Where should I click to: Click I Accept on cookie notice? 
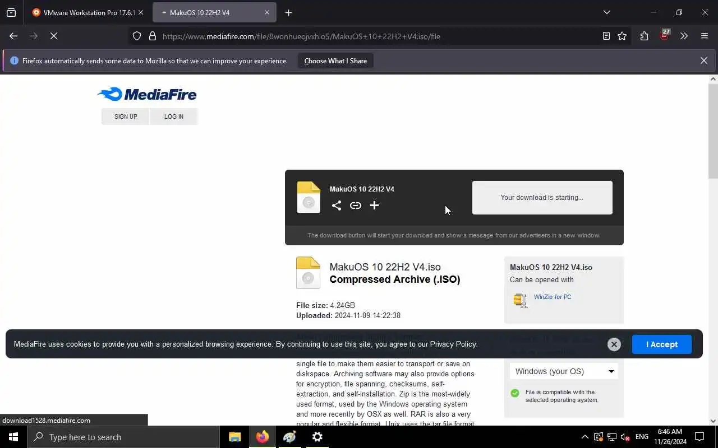662,344
